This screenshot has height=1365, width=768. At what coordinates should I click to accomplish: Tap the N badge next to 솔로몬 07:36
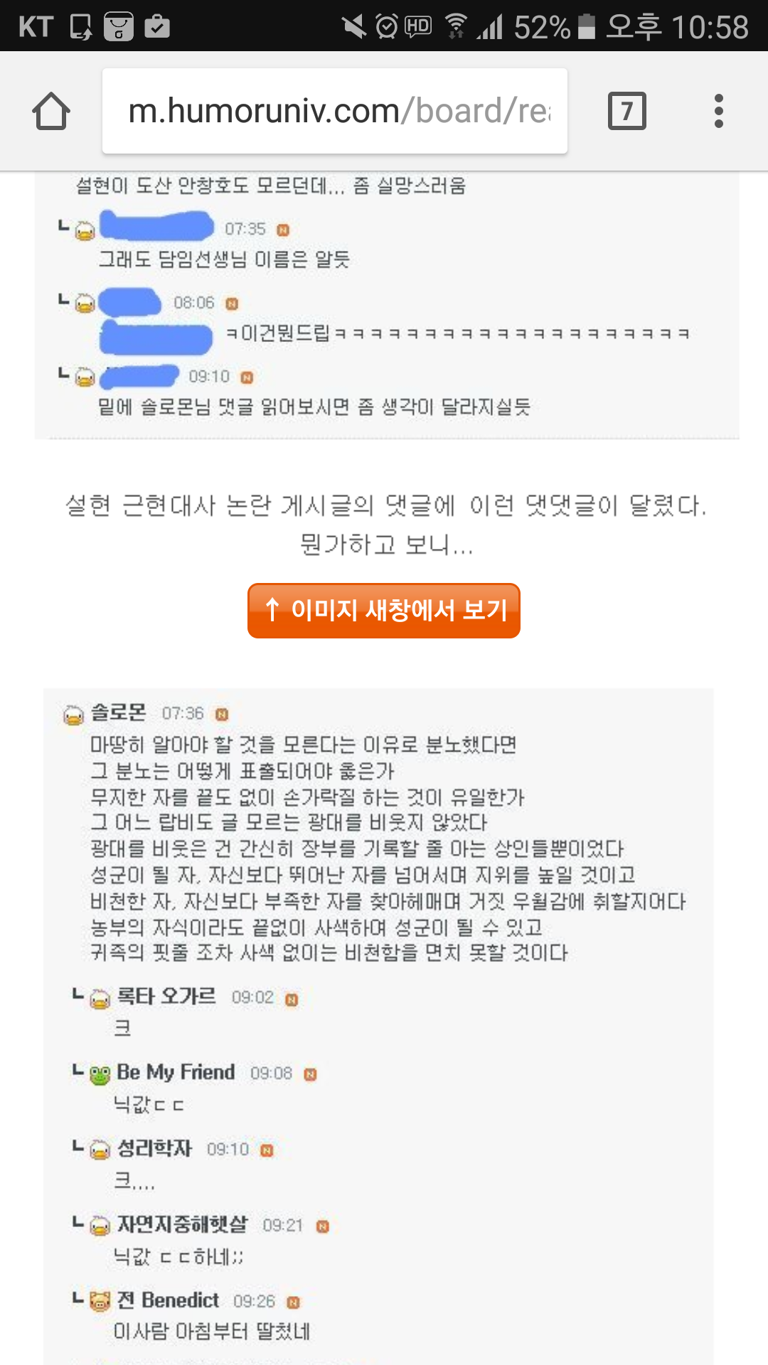(x=222, y=714)
